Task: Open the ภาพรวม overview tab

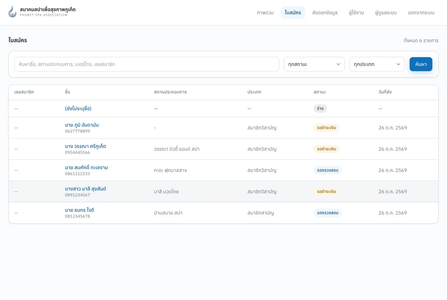Action: pos(265,13)
